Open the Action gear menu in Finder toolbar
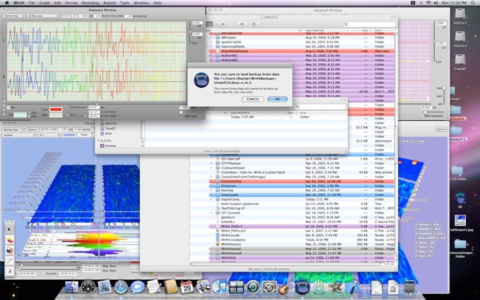 255,24
